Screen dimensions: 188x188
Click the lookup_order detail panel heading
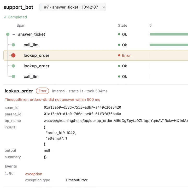19,91
